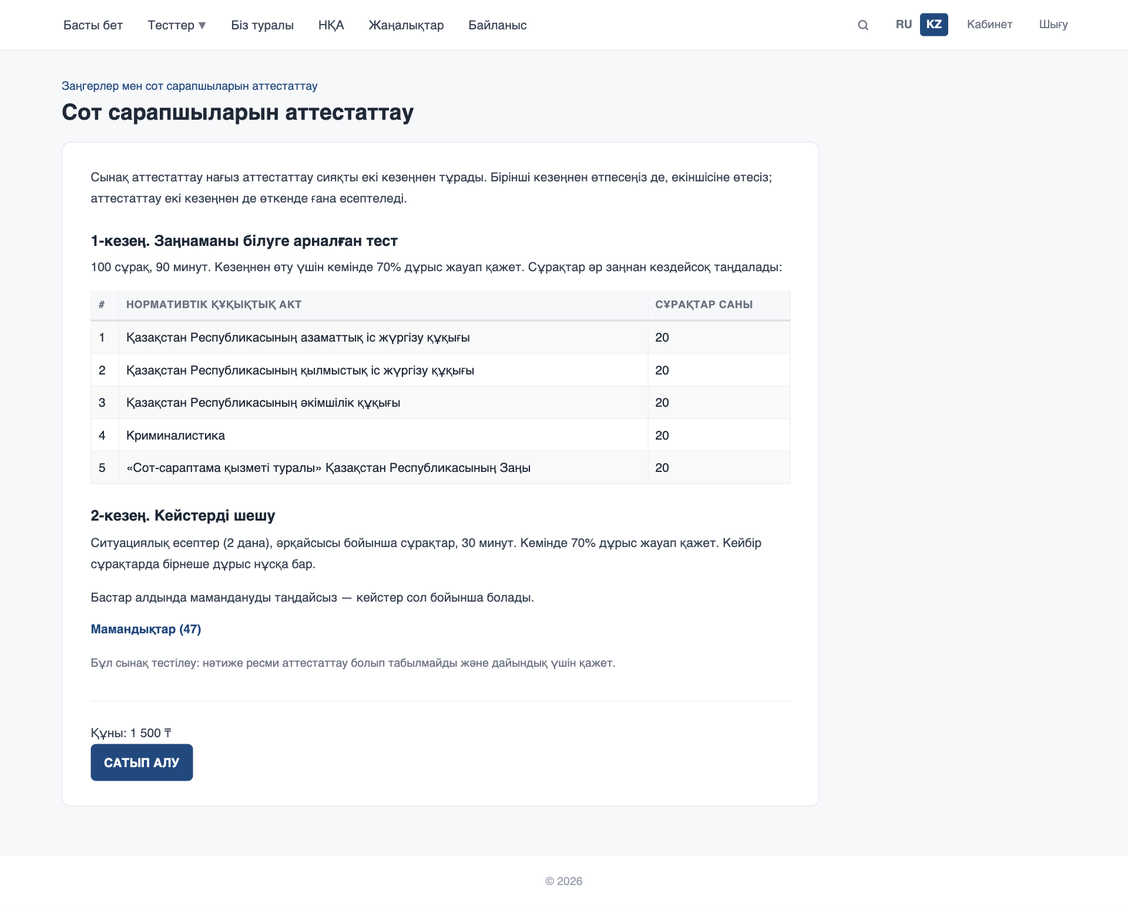Select the KZ language button
Image resolution: width=1128 pixels, height=908 pixels.
tap(934, 25)
